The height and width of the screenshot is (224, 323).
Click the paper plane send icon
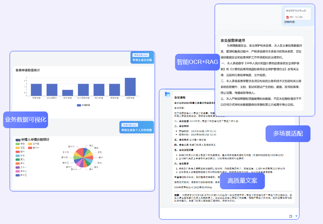[296, 216]
